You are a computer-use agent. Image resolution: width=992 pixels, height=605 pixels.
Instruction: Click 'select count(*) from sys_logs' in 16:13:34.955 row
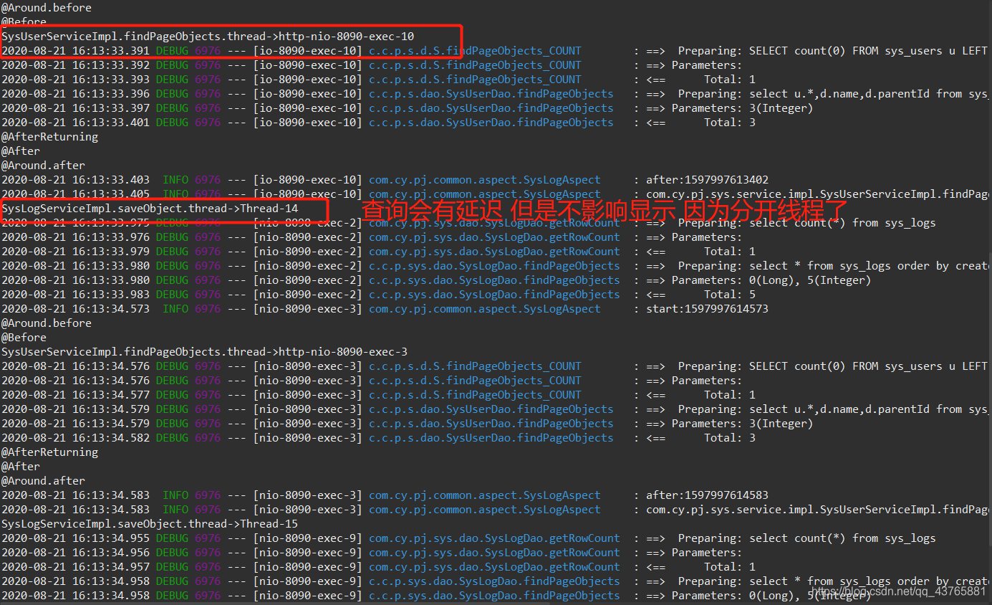point(843,538)
